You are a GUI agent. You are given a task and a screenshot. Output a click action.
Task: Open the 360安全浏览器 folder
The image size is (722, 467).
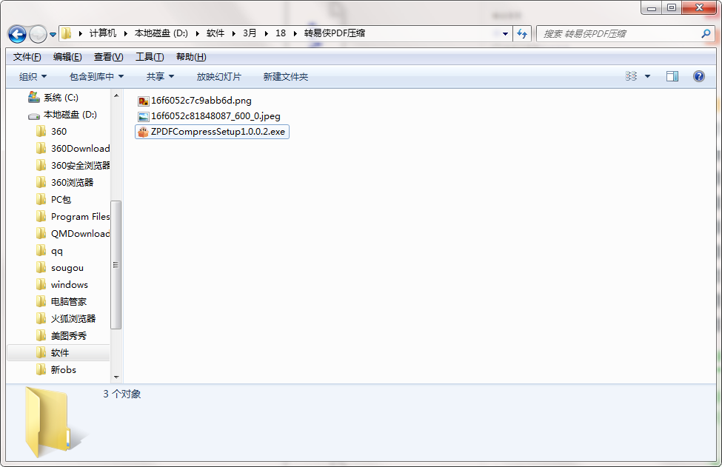[x=73, y=166]
